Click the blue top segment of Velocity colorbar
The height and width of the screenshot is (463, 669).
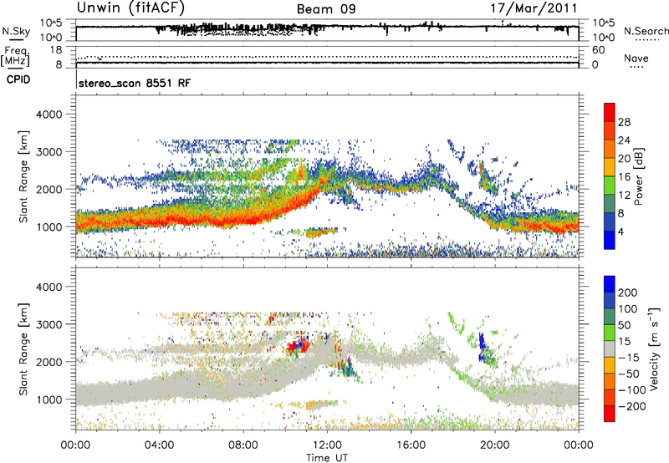point(610,284)
